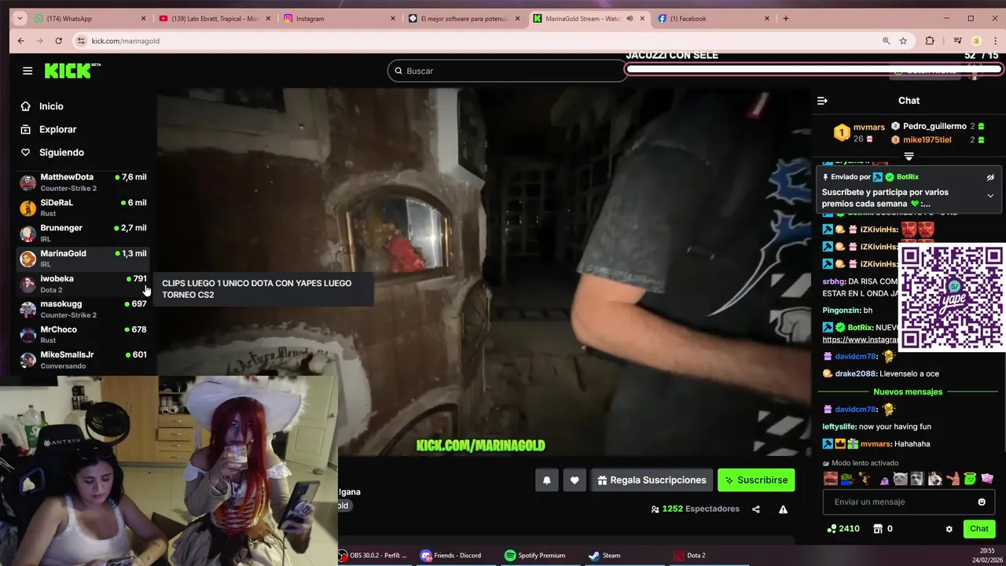Open Explorar in the sidebar
This screenshot has height=566, width=1006.
pyautogui.click(x=57, y=129)
